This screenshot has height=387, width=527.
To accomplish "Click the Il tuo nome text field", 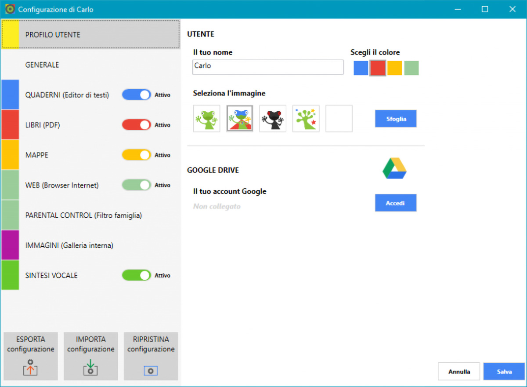I will (x=268, y=67).
